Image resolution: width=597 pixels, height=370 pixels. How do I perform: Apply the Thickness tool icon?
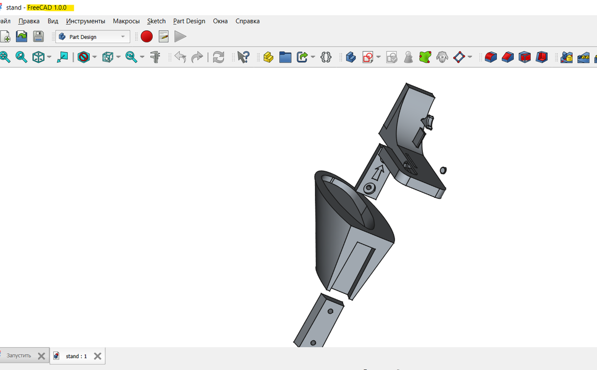tap(542, 57)
